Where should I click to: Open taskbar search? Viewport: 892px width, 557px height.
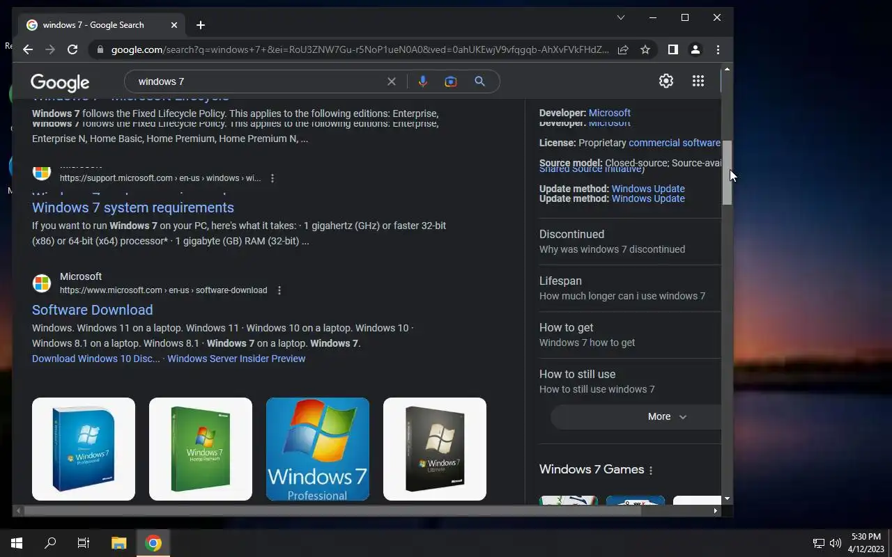click(x=50, y=543)
